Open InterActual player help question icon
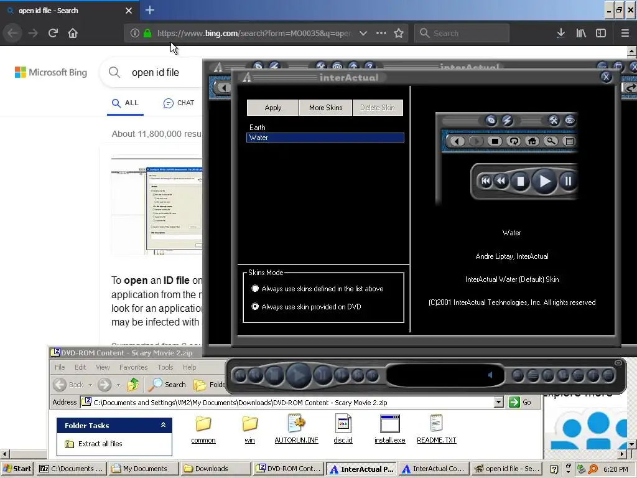 (x=369, y=65)
